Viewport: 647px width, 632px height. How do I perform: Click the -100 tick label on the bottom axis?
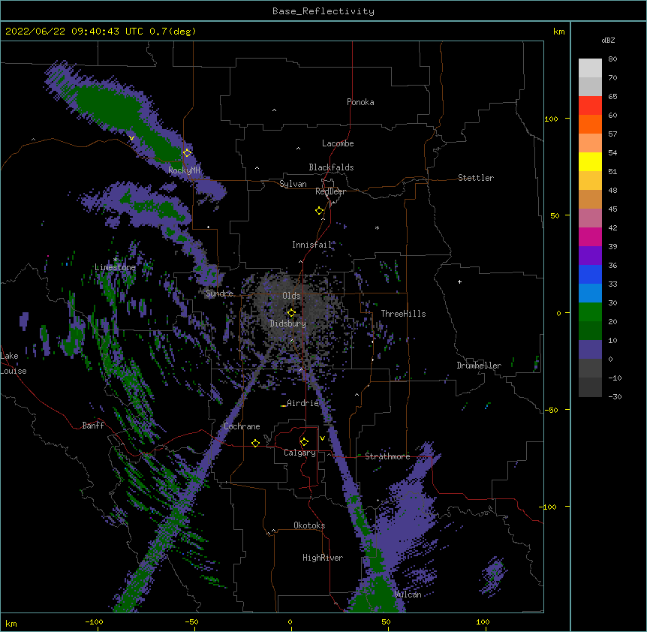coord(94,622)
